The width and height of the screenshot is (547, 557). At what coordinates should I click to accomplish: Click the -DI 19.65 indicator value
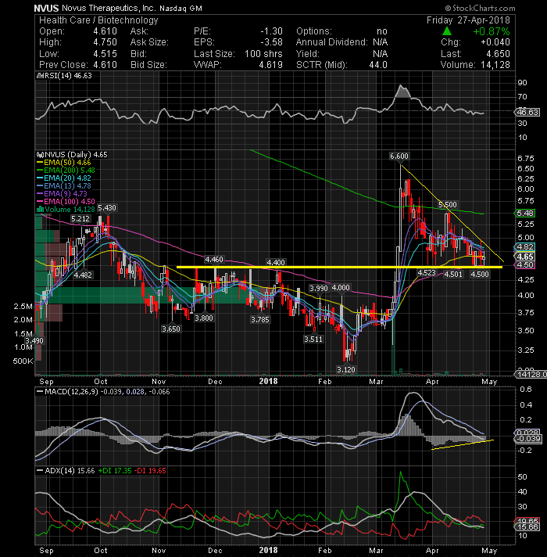click(x=152, y=471)
